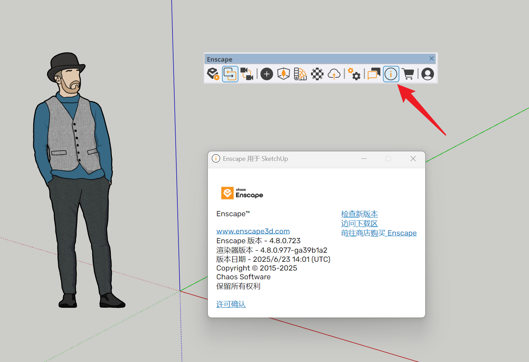Click the 前往商店购买 Enscape link
Screen dimensions: 529x362
[379, 233]
